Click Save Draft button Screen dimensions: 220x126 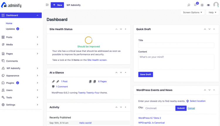point(145,74)
